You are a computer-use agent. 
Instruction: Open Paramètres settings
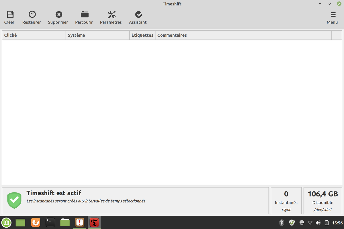coord(111,17)
